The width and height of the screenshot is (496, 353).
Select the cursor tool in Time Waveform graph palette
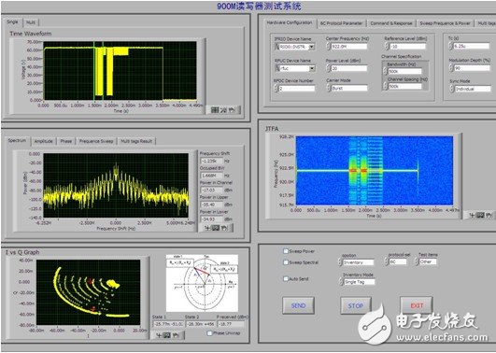215,110
